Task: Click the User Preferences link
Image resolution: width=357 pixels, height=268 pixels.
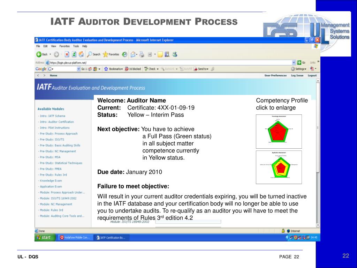Action: pyautogui.click(x=275, y=75)
